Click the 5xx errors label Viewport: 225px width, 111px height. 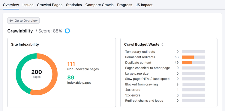[133, 95]
